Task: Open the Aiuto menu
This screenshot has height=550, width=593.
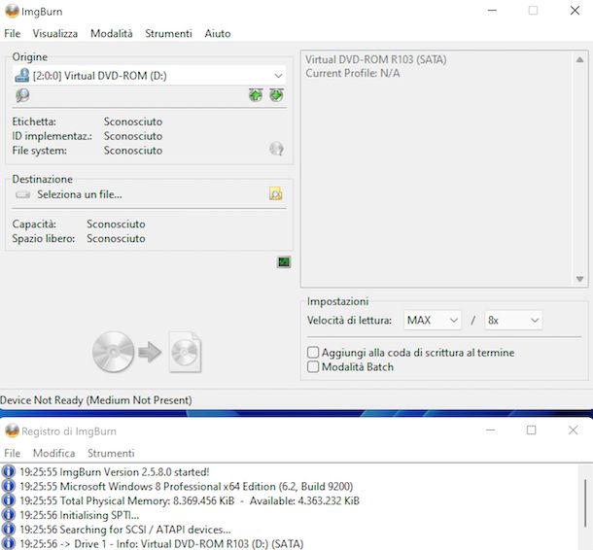Action: (218, 34)
